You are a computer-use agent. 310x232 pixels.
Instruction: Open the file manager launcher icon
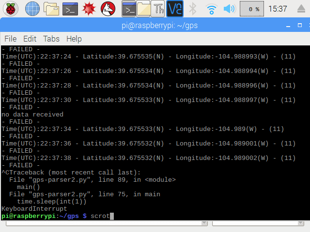coord(51,9)
